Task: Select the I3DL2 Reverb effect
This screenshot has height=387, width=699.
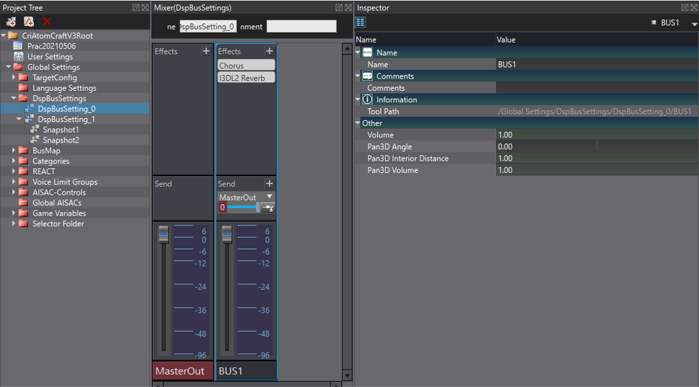Action: tap(245, 76)
